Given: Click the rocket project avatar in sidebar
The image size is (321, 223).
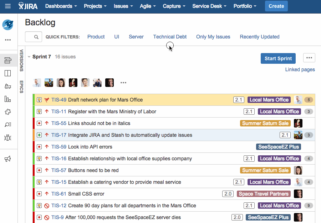Looking at the screenshot, I should pyautogui.click(x=8, y=25).
